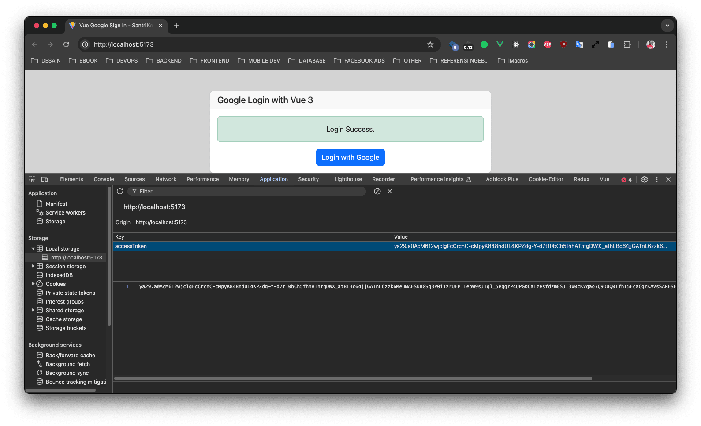701x426 pixels.
Task: Select Storage buckets item
Action: pos(66,328)
